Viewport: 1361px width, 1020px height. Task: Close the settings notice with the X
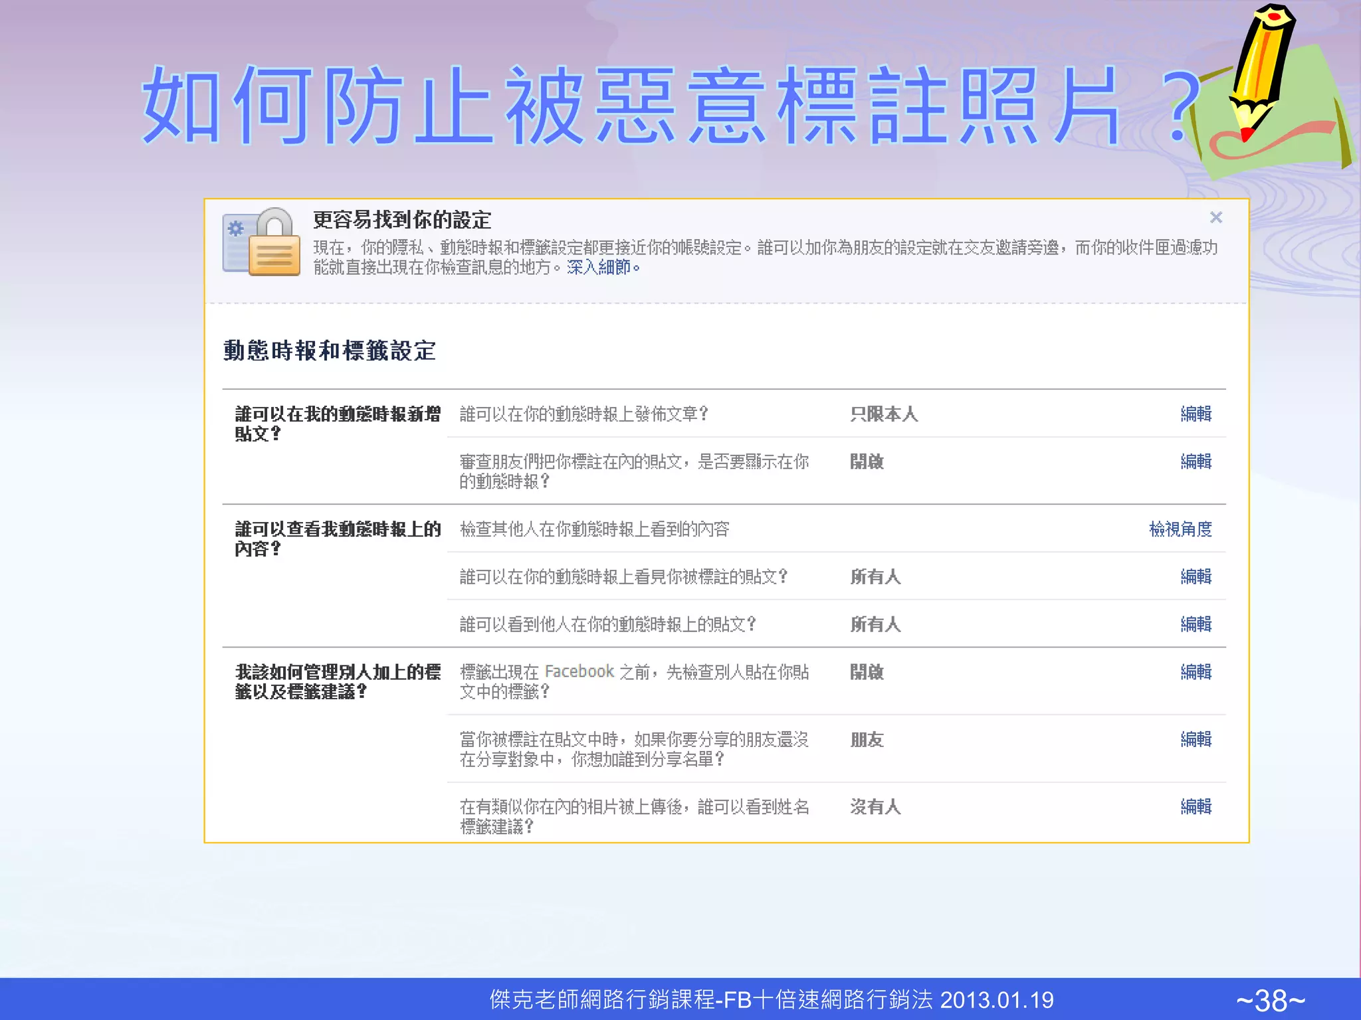pyautogui.click(x=1215, y=217)
